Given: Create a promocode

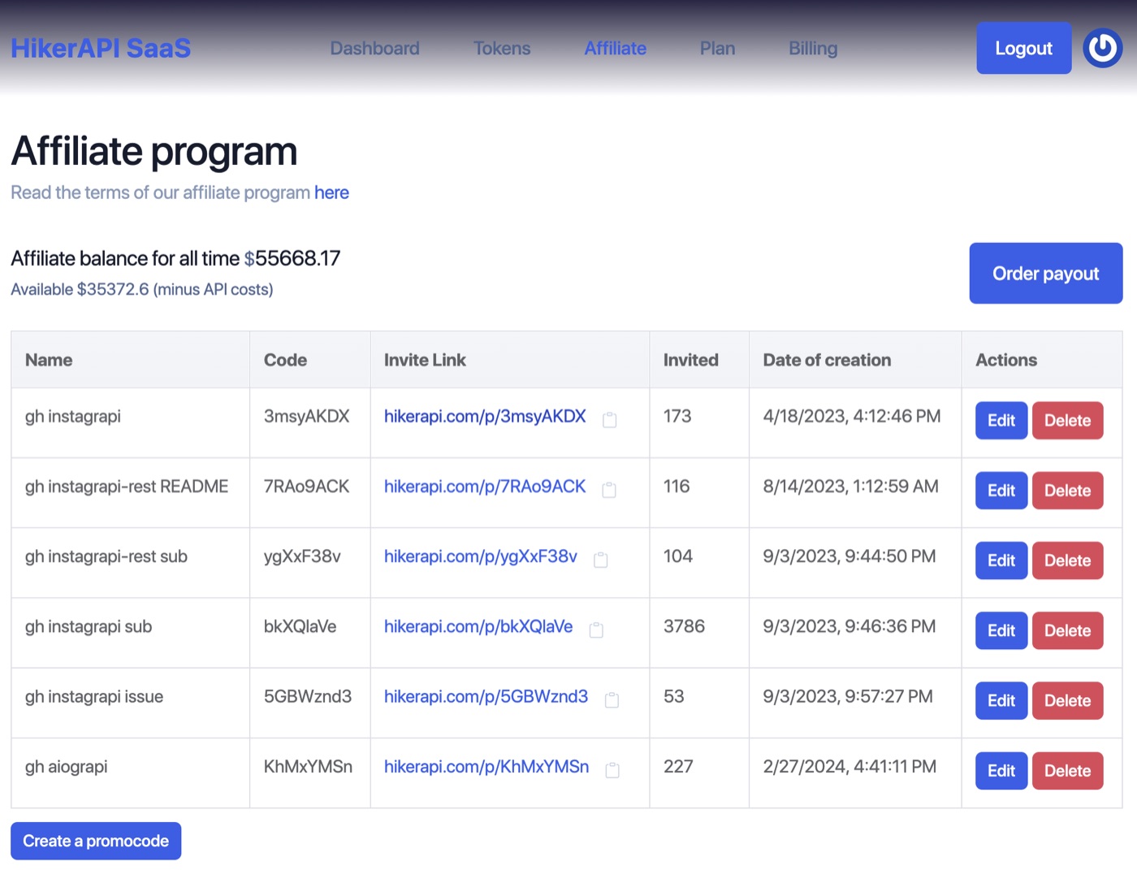Looking at the screenshot, I should coord(96,841).
